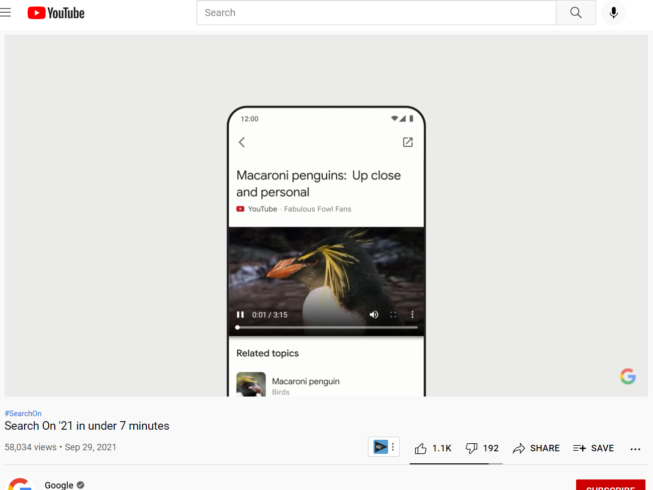The height and width of the screenshot is (490, 653).
Task: Click inside the Search input field
Action: point(376,13)
